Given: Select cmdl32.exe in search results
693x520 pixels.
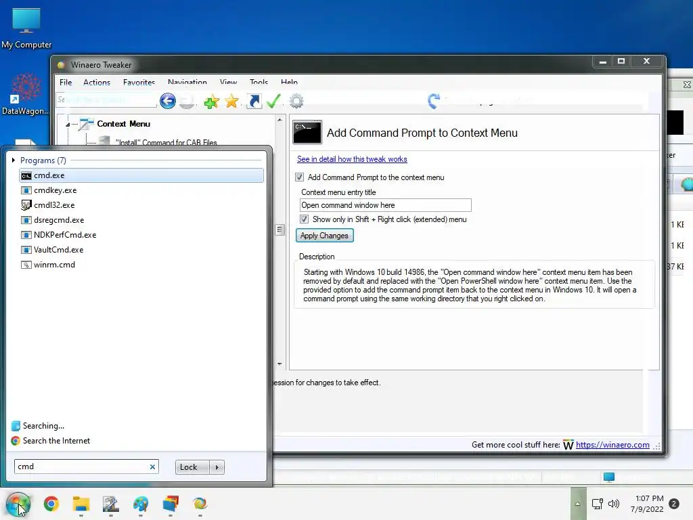Looking at the screenshot, I should [141, 205].
